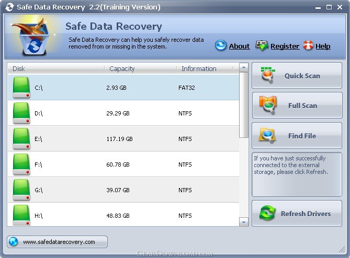The height and width of the screenshot is (258, 350).
Task: Click the Capacity column header
Action: (x=141, y=68)
